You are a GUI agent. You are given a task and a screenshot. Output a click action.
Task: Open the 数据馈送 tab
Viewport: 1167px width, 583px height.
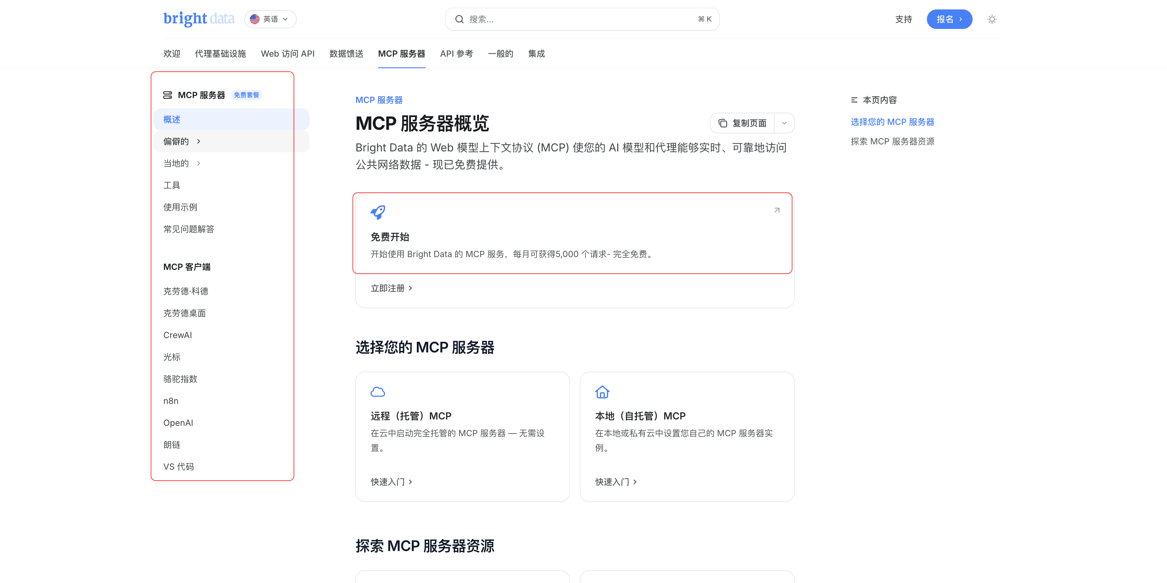pyautogui.click(x=346, y=53)
